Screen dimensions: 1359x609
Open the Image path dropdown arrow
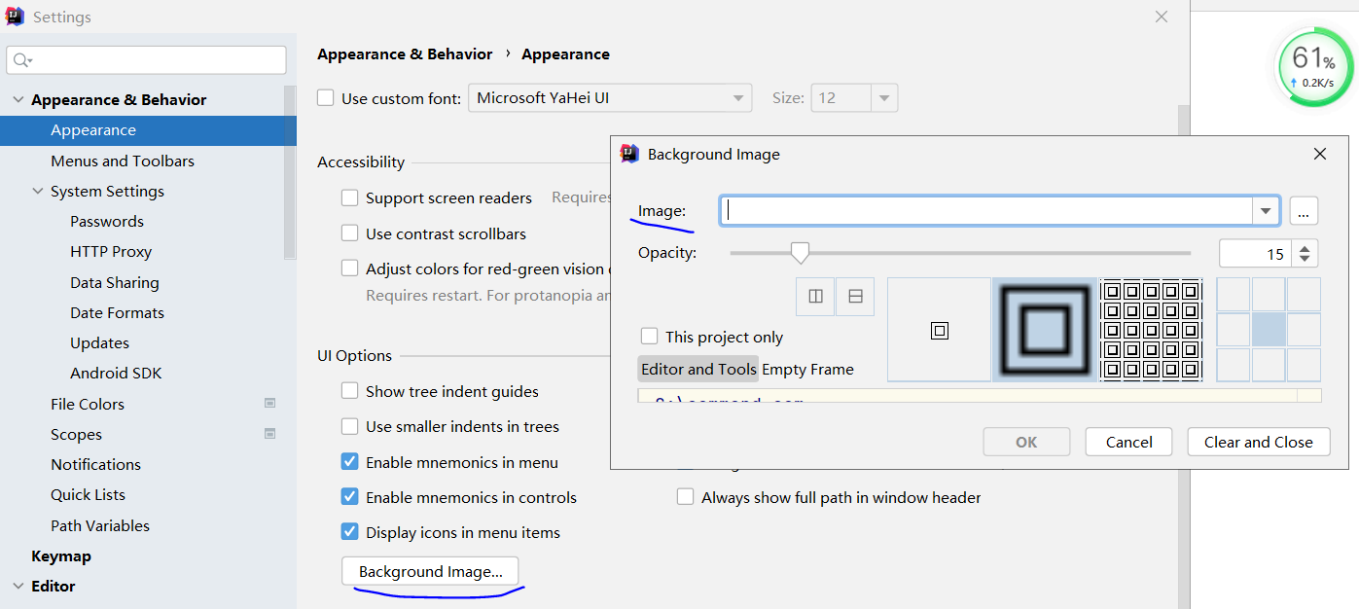click(1266, 210)
